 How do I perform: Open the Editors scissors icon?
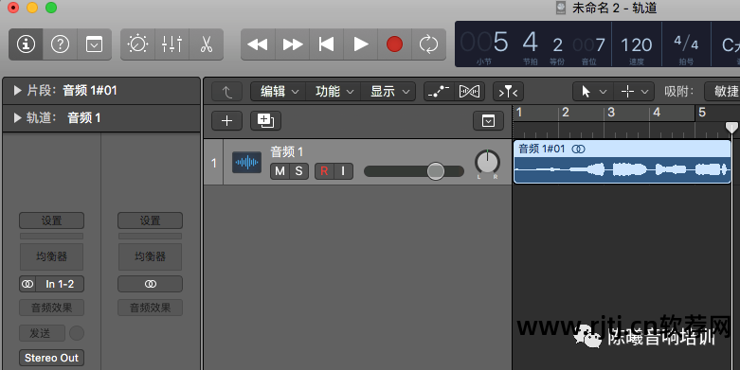207,44
